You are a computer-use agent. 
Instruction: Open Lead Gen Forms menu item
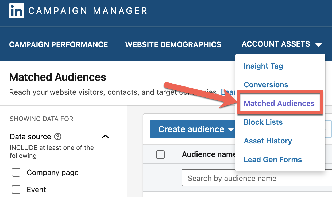coord(273,160)
